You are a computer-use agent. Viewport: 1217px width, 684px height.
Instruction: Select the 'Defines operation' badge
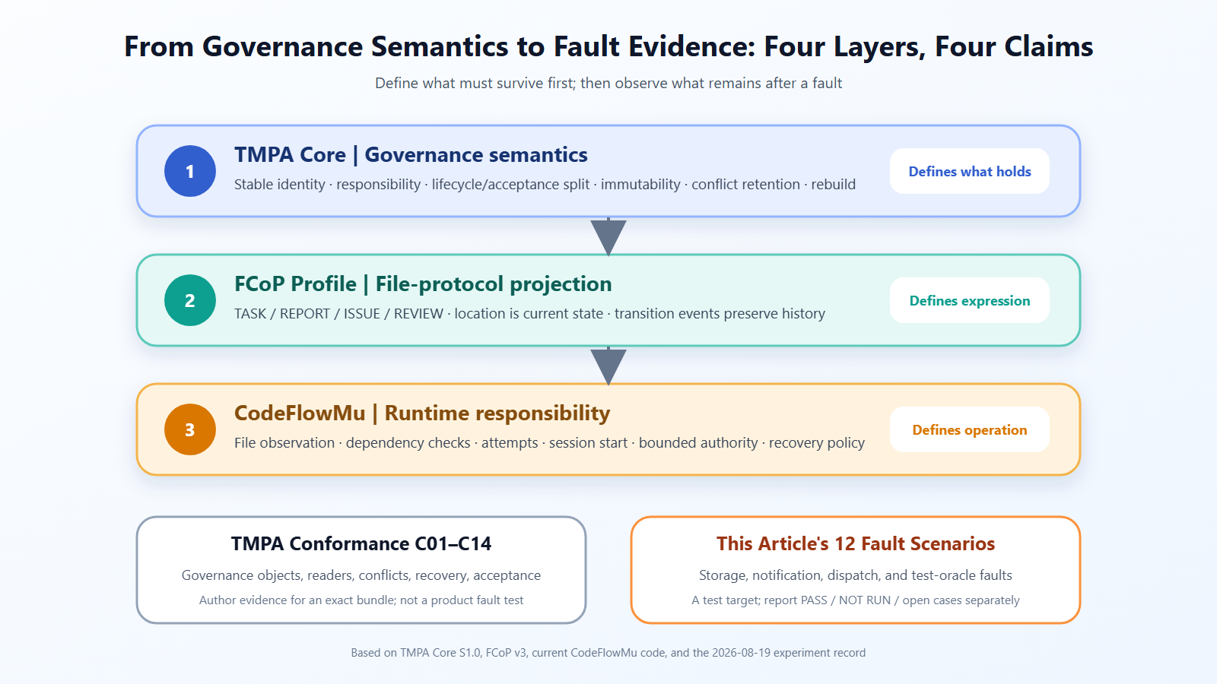(x=970, y=429)
